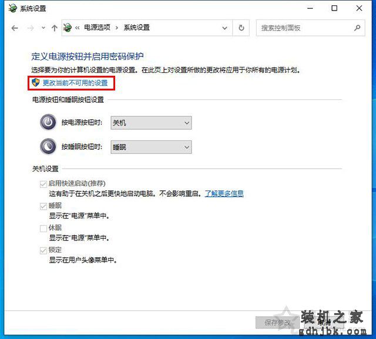Go up one level with up arrow

pyautogui.click(x=55, y=28)
